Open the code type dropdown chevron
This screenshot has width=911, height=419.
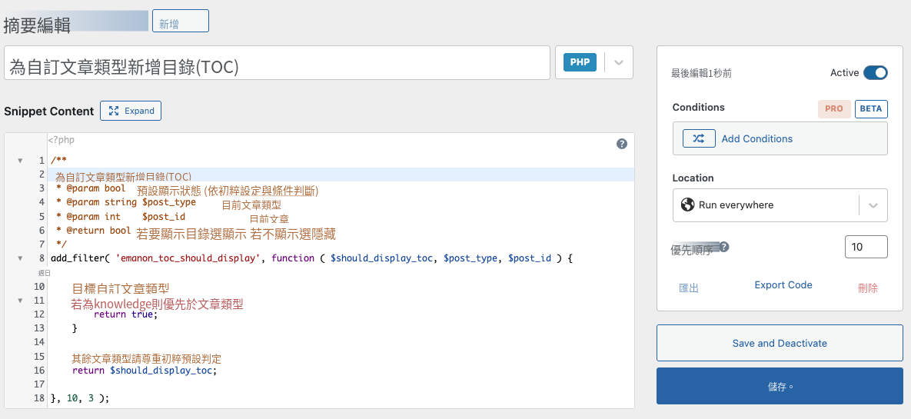[619, 62]
